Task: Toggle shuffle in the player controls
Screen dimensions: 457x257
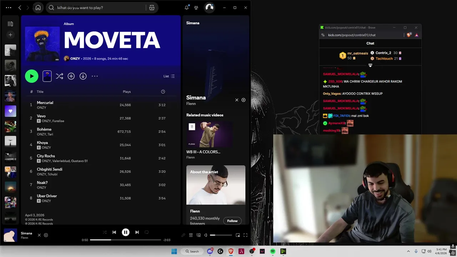Action: [x=105, y=232]
